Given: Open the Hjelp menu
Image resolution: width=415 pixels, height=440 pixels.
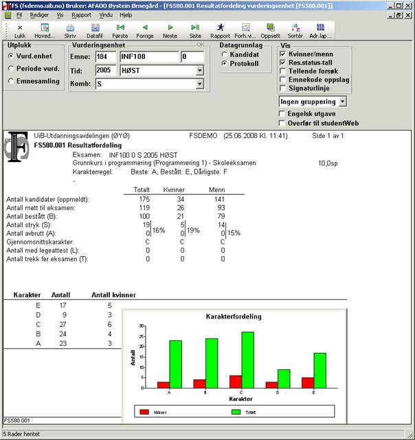Looking at the screenshot, I should tap(126, 15).
